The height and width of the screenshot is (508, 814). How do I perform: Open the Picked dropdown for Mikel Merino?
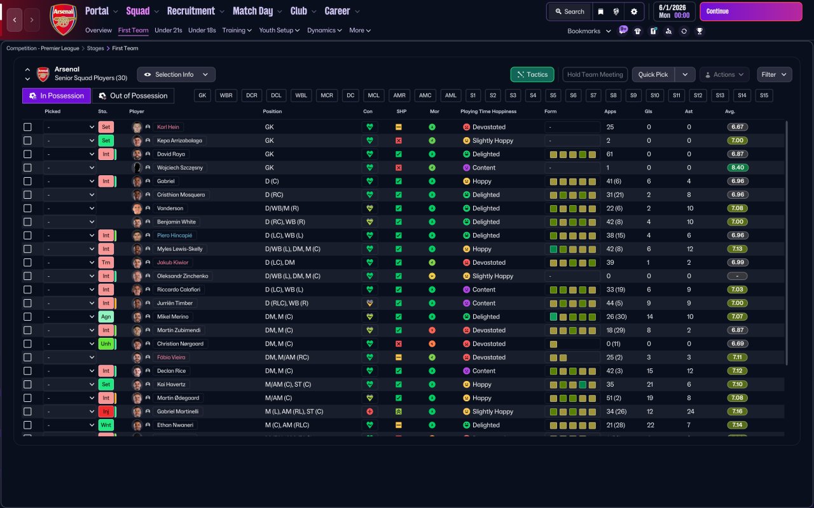(x=69, y=317)
